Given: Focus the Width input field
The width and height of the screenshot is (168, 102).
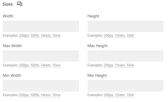Looking at the screenshot, I should (41, 26).
